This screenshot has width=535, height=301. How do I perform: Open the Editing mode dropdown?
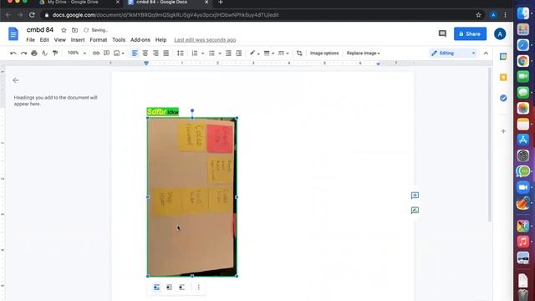click(453, 54)
